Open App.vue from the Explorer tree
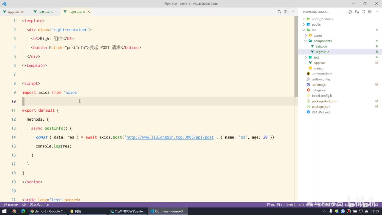This screenshot has height=215, width=382. click(x=319, y=63)
